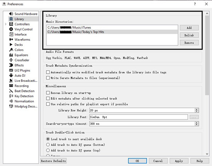Select the Today's Top Hits directory entry
Image resolution: width=212 pixels, height=166 pixels.
[x=112, y=32]
